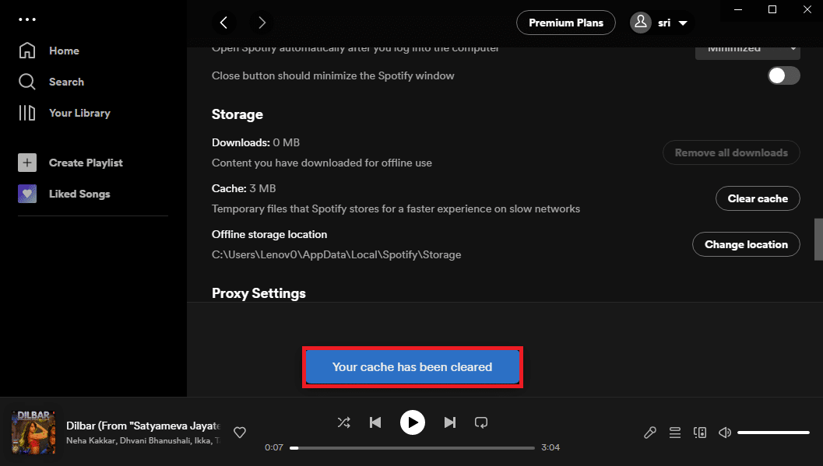Skip to next track
The width and height of the screenshot is (823, 466).
(450, 422)
